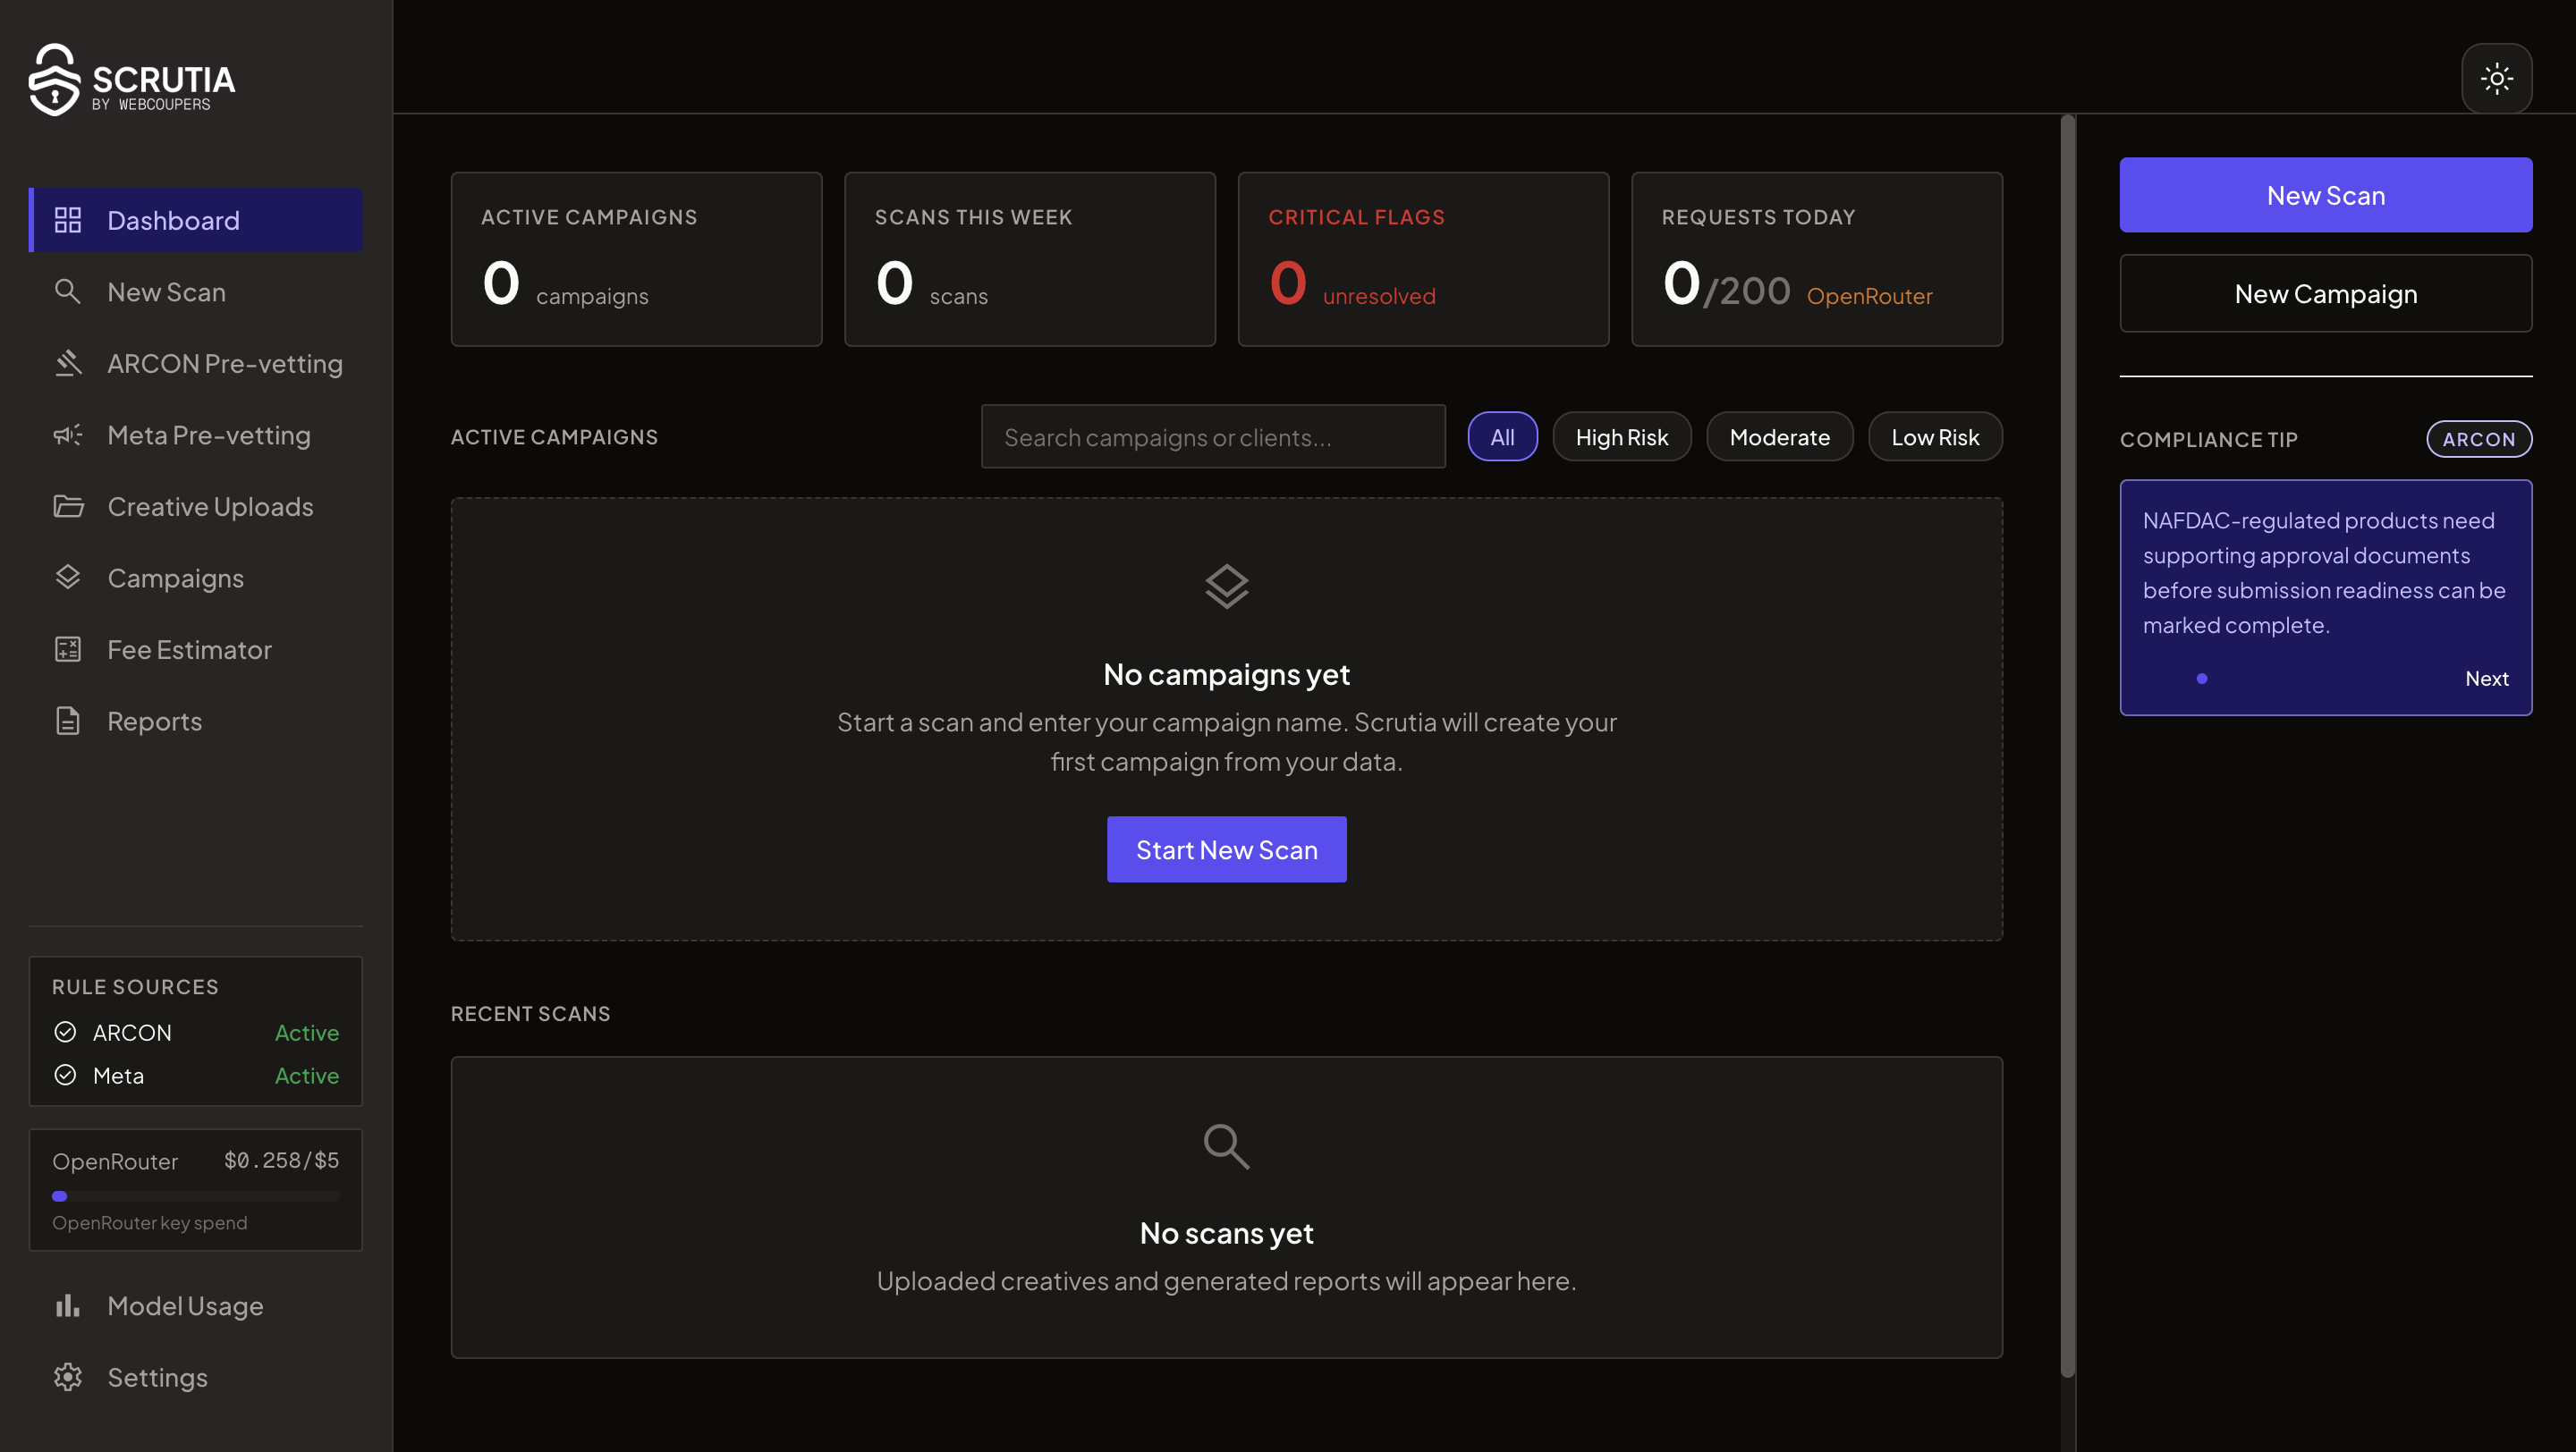
Task: Toggle the light/dark theme sun icon
Action: tap(2496, 78)
